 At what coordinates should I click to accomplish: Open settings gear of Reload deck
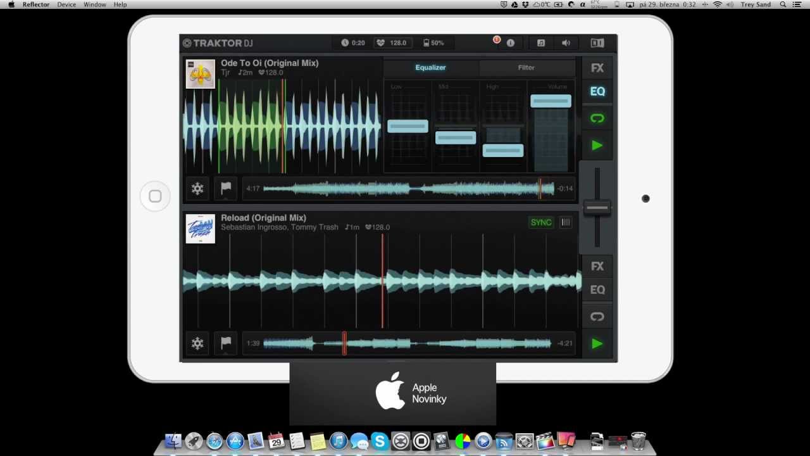click(x=197, y=343)
